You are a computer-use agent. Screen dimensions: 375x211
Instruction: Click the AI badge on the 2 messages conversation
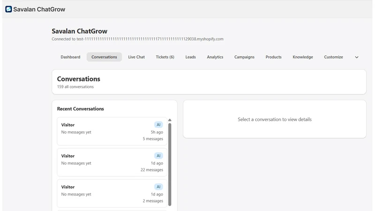point(158,187)
